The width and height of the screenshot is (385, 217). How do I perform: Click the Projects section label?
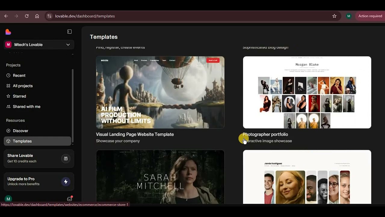13,65
